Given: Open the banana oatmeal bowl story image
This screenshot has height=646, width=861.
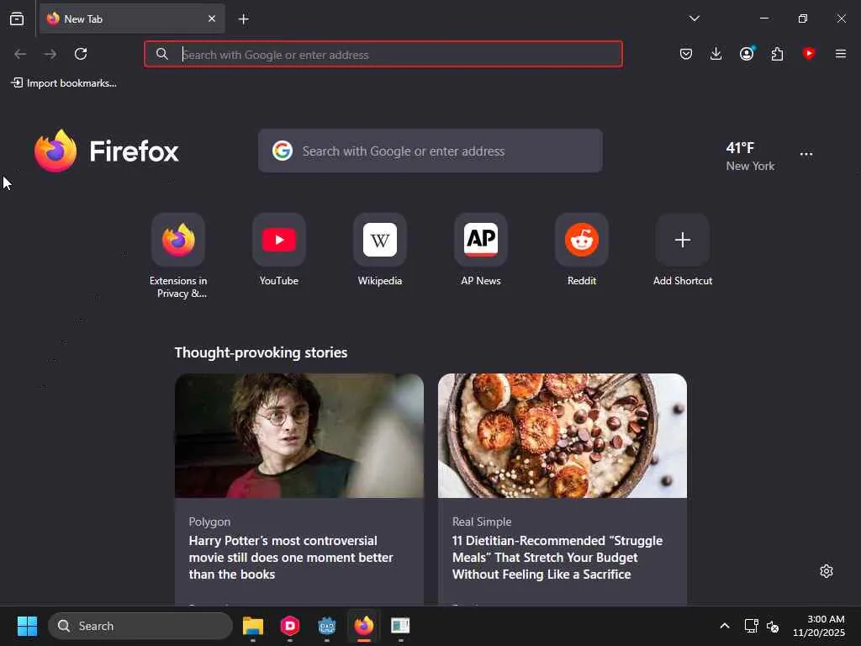Looking at the screenshot, I should [563, 436].
